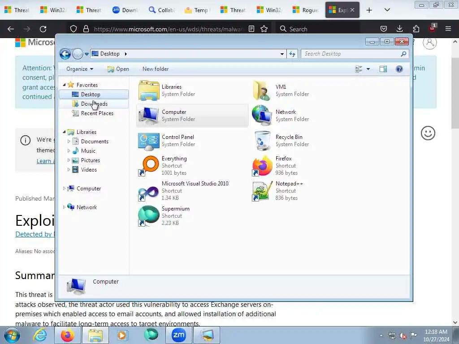Click the refresh button next to the address bar
The height and width of the screenshot is (344, 459).
coord(292,54)
